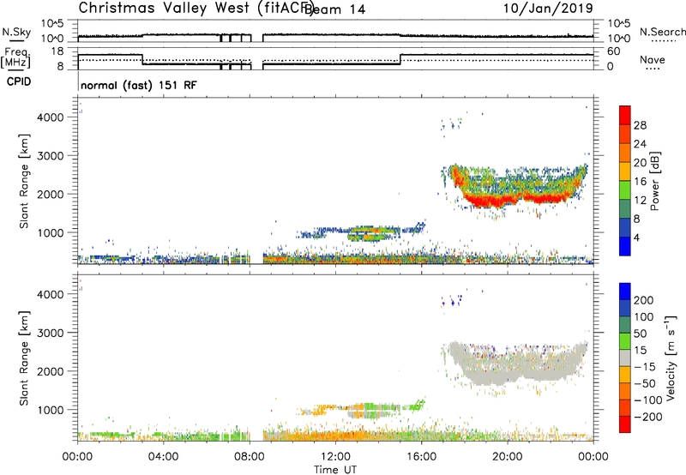The height and width of the screenshot is (475, 686).
Task: Click the 28 label on the power colorbar
Action: (x=640, y=125)
